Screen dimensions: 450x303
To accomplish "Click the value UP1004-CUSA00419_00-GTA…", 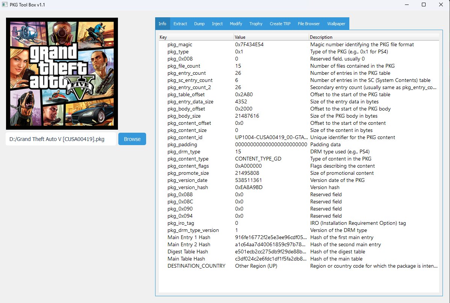I will click(272, 137).
